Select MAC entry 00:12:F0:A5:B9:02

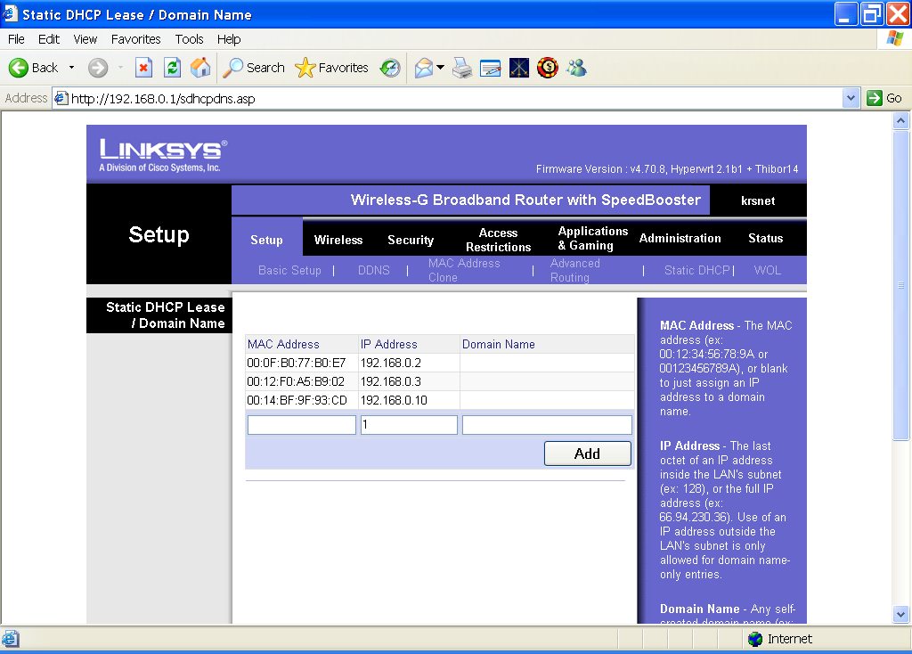pyautogui.click(x=296, y=381)
